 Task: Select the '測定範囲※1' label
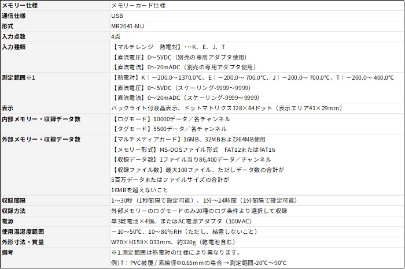pyautogui.click(x=19, y=77)
